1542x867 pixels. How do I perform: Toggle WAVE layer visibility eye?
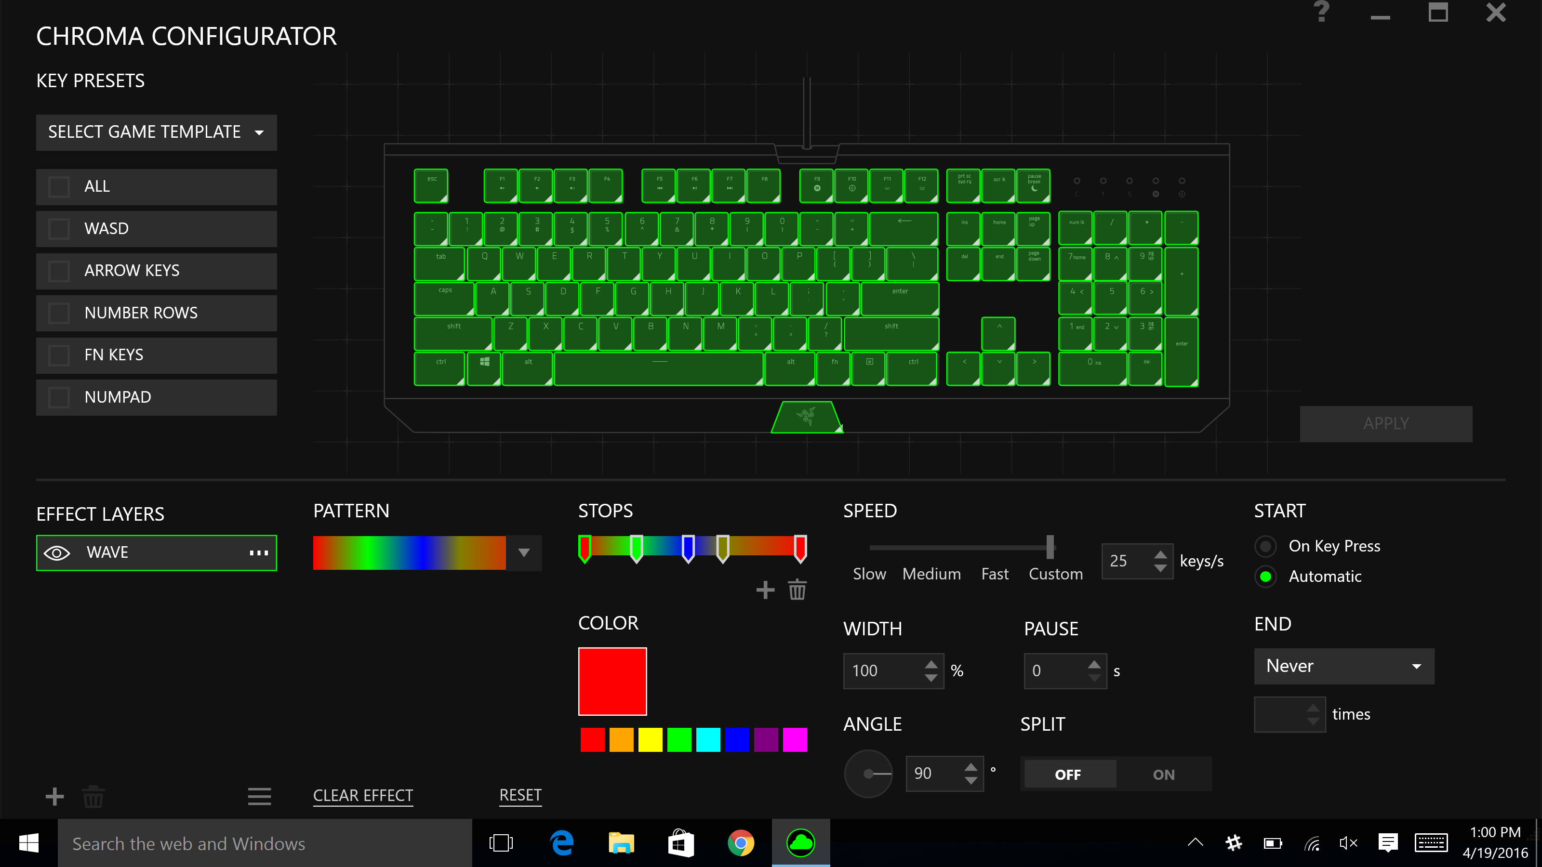coord(57,552)
